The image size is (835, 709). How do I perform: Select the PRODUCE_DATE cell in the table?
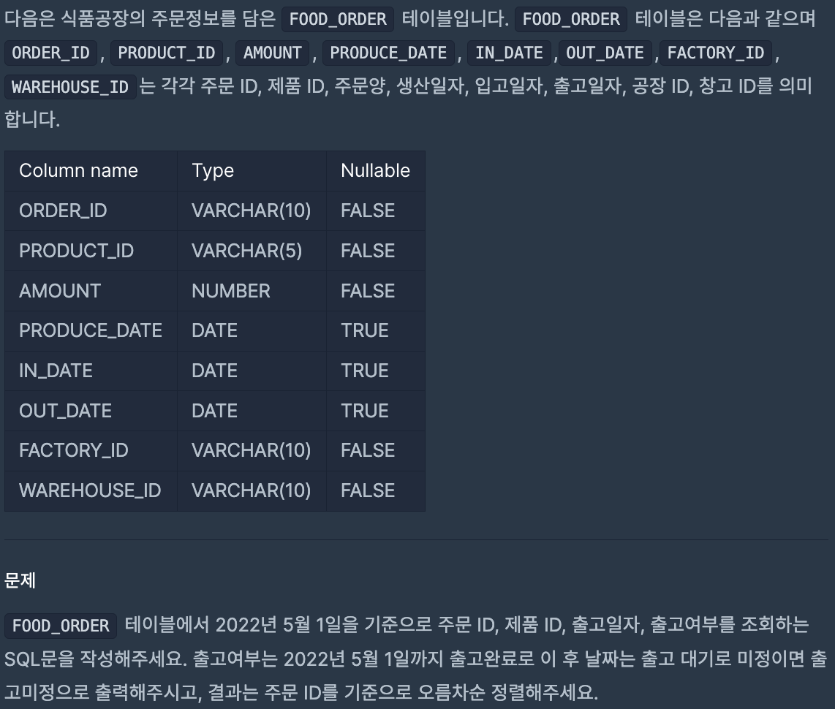[x=91, y=331]
